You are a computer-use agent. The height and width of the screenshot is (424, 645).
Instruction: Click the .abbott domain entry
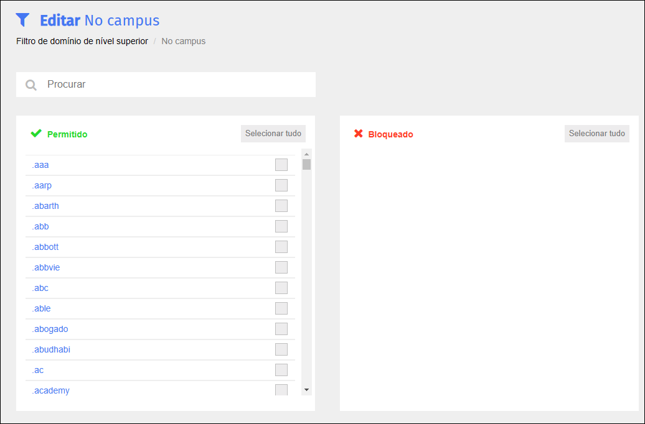tap(45, 247)
